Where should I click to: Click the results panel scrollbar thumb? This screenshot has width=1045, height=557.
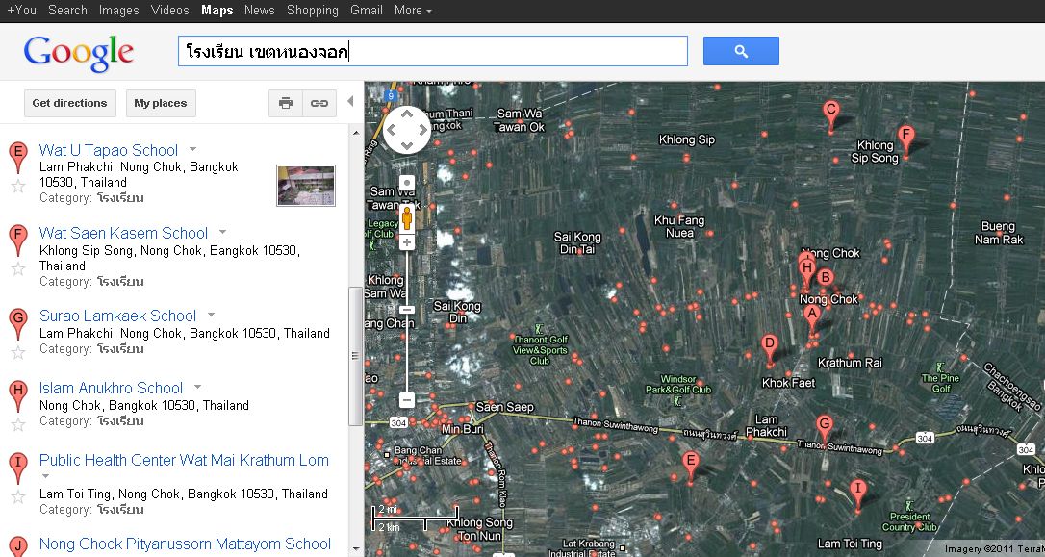355,355
